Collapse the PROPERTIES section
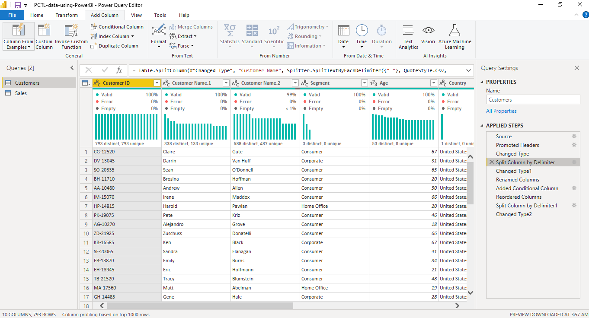This screenshot has width=589, height=318. 482,82
